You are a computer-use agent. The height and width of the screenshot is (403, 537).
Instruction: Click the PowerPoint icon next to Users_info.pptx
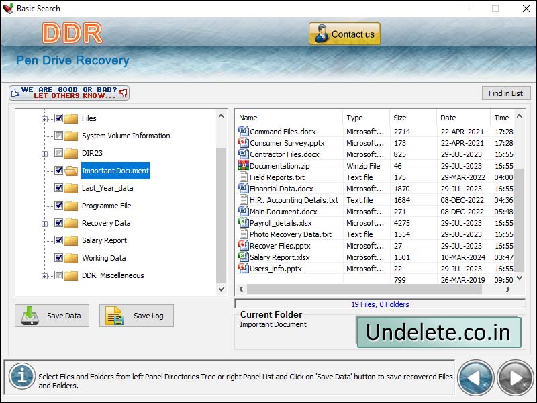click(243, 268)
